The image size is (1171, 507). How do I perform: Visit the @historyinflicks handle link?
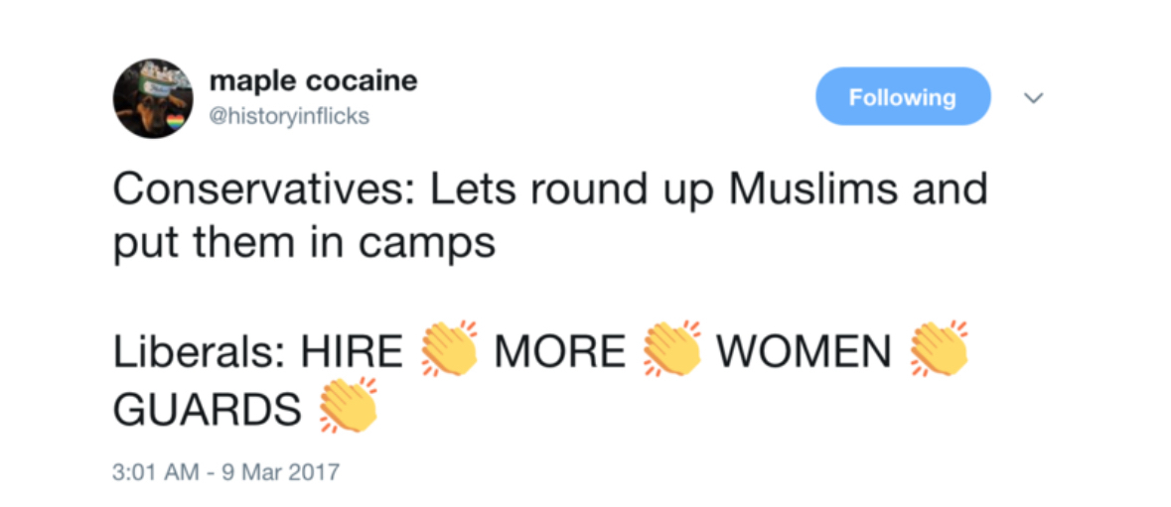click(x=289, y=116)
